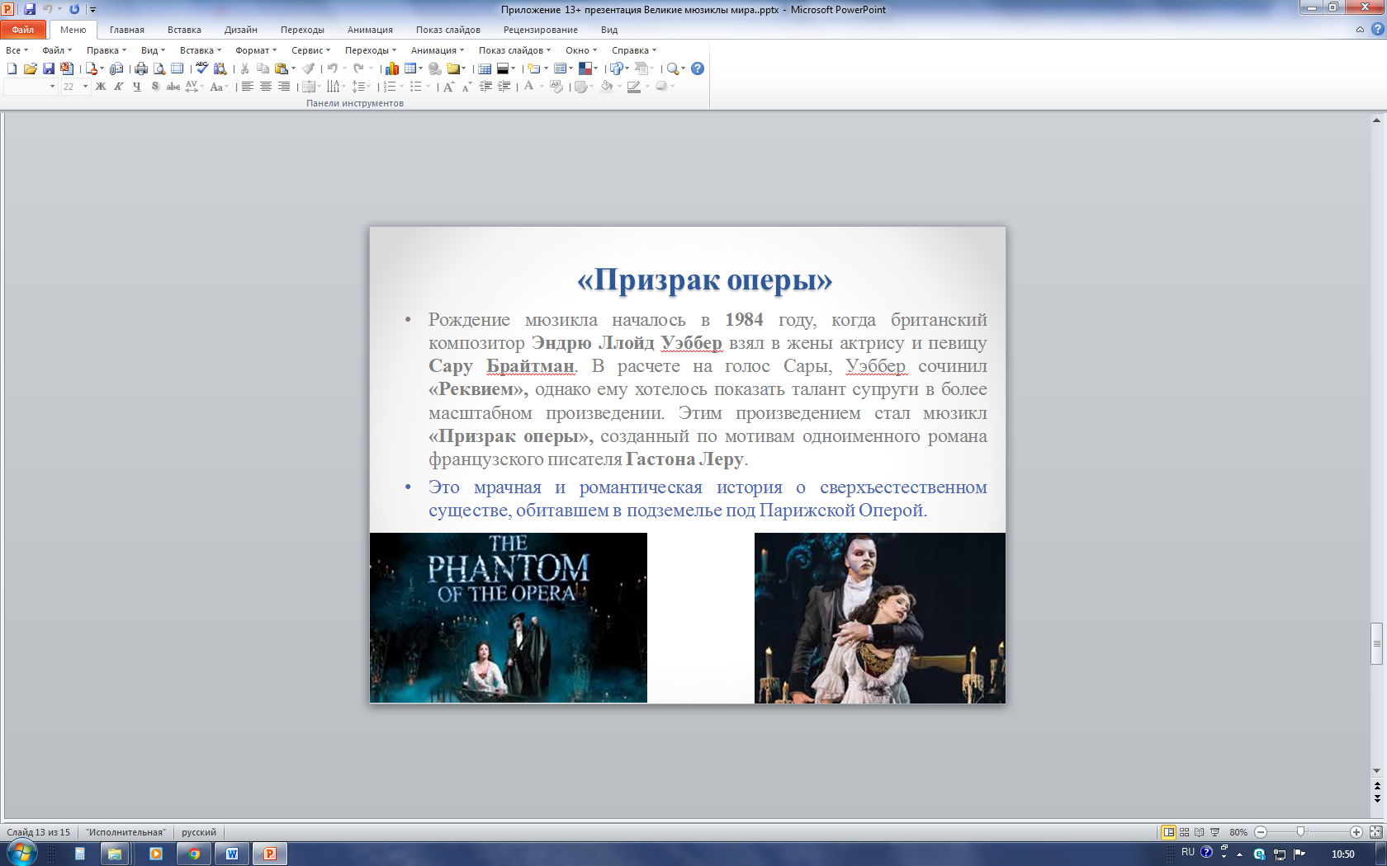Viewport: 1387px width, 866px height.
Task: Toggle Underline (Ч) formatting
Action: (137, 87)
